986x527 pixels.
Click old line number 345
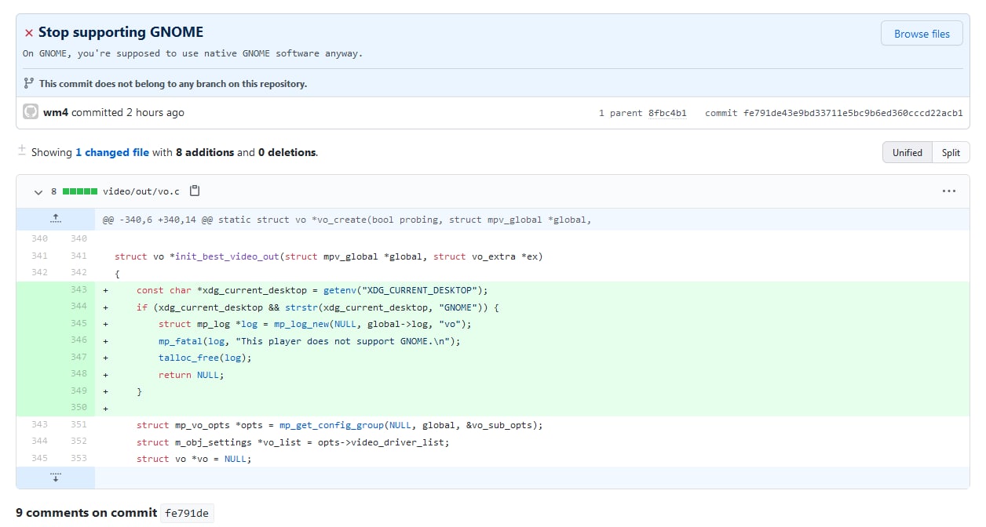(x=39, y=459)
